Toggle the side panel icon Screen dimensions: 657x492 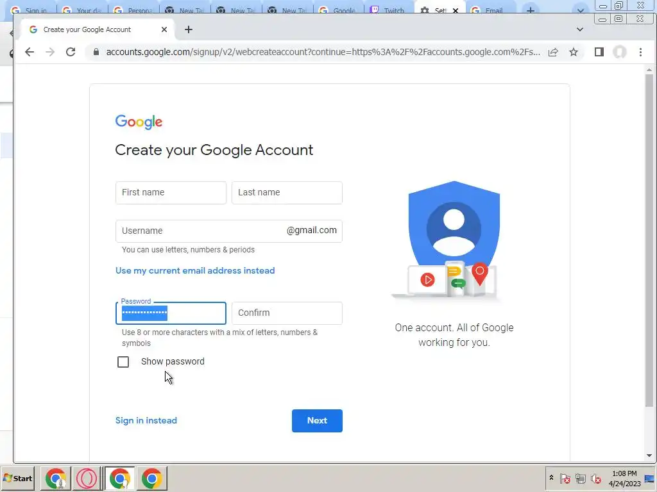(x=599, y=52)
